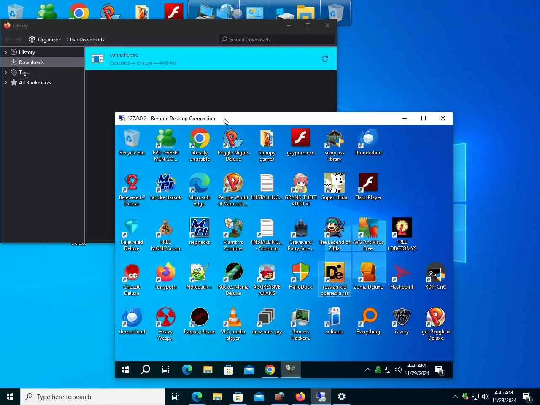This screenshot has width=540, height=405.
Task: Open HalloDock shield icon
Action: [x=300, y=276]
